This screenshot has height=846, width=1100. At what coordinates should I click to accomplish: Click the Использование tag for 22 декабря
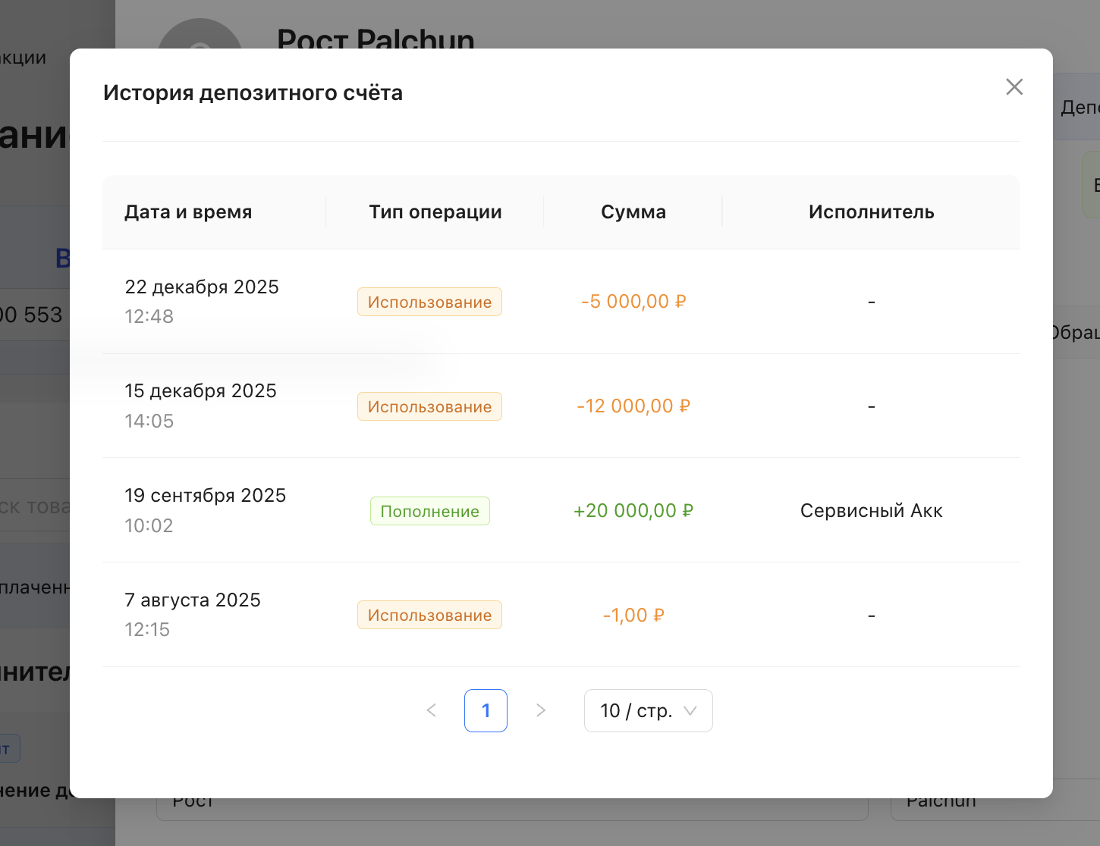(429, 302)
